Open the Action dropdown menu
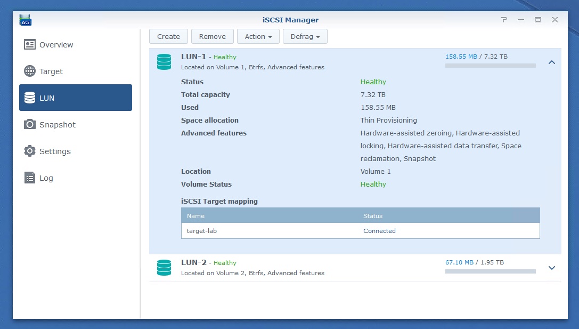The image size is (579, 329). click(x=258, y=36)
